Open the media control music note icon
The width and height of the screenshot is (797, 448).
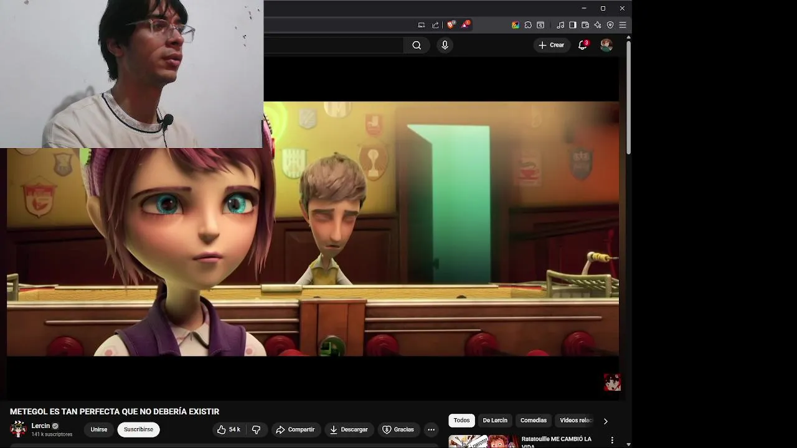tap(560, 25)
